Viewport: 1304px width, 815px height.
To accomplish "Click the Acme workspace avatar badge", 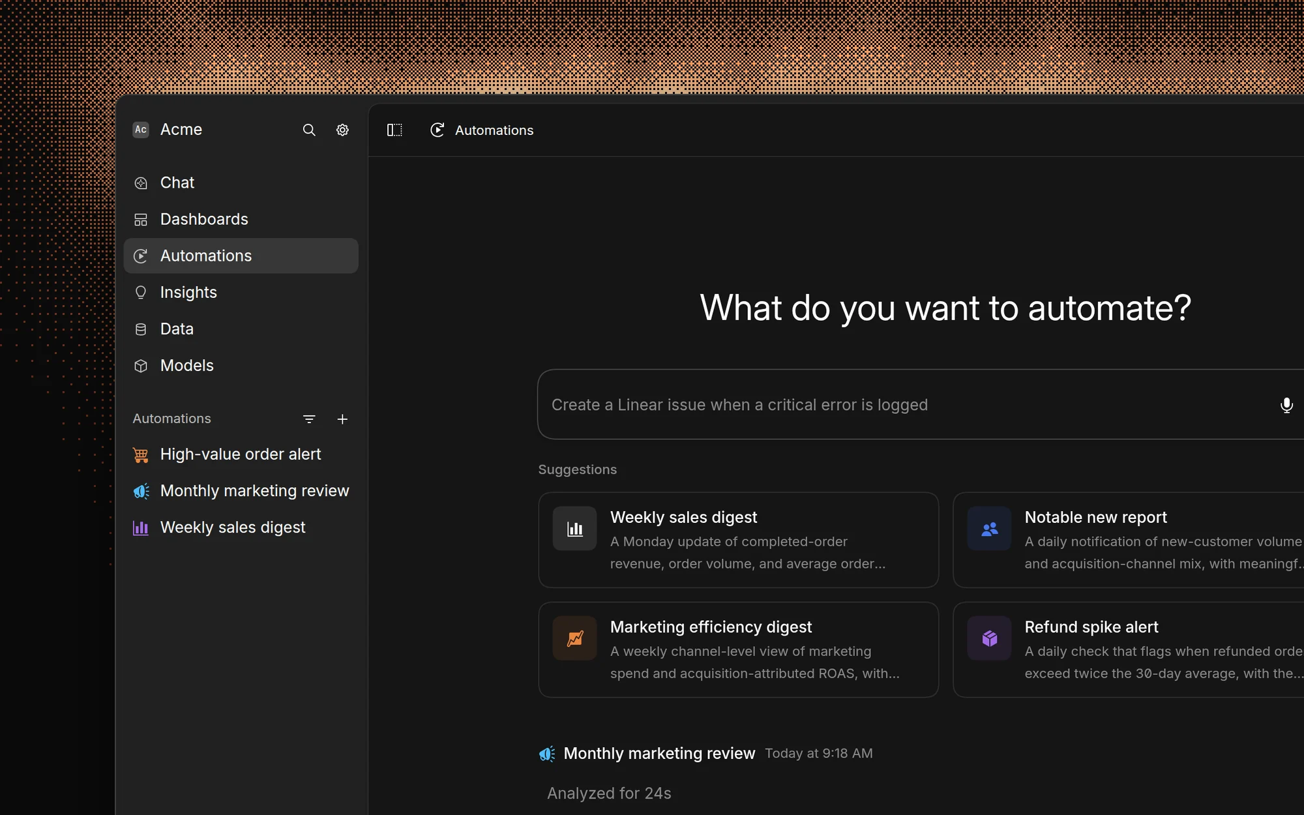I will [141, 130].
